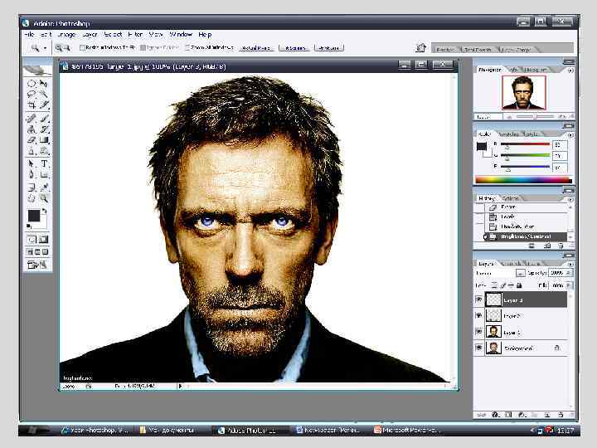This screenshot has width=597, height=448.
Task: Select the Path Selection tool
Action: click(x=32, y=163)
